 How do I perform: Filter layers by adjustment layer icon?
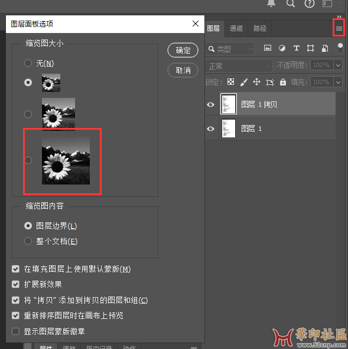[282, 48]
